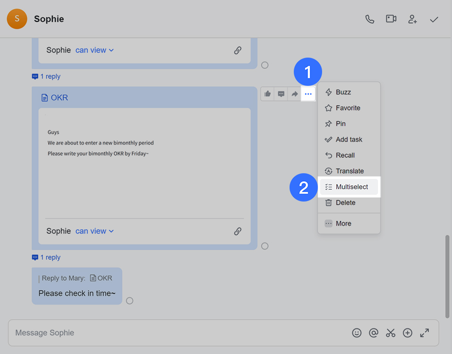Start a voice call with Sophie
This screenshot has height=354, width=452.
[370, 19]
